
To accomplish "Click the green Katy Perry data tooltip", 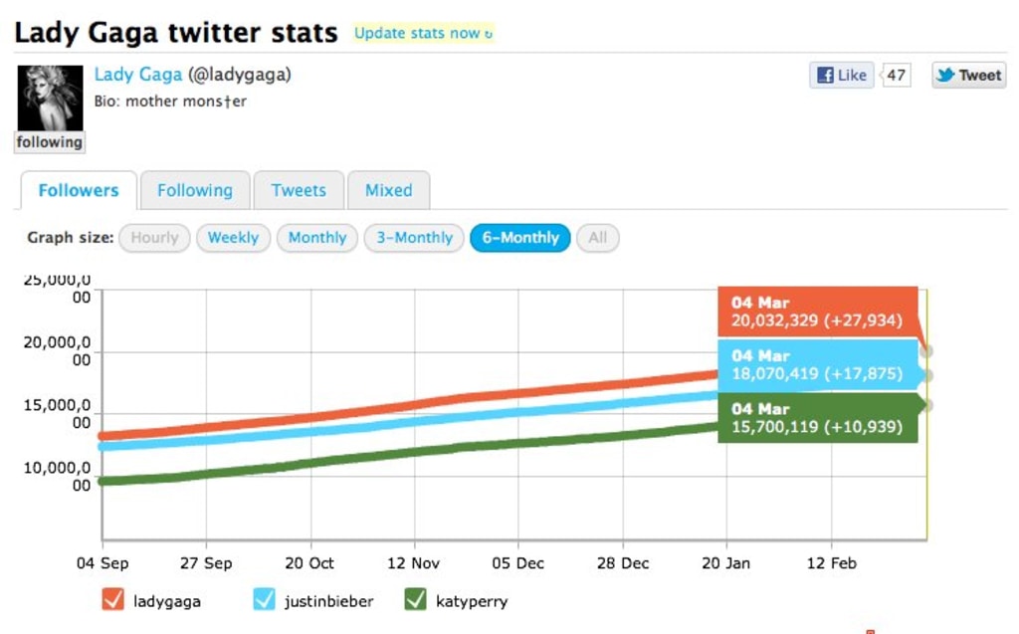I will 817,418.
